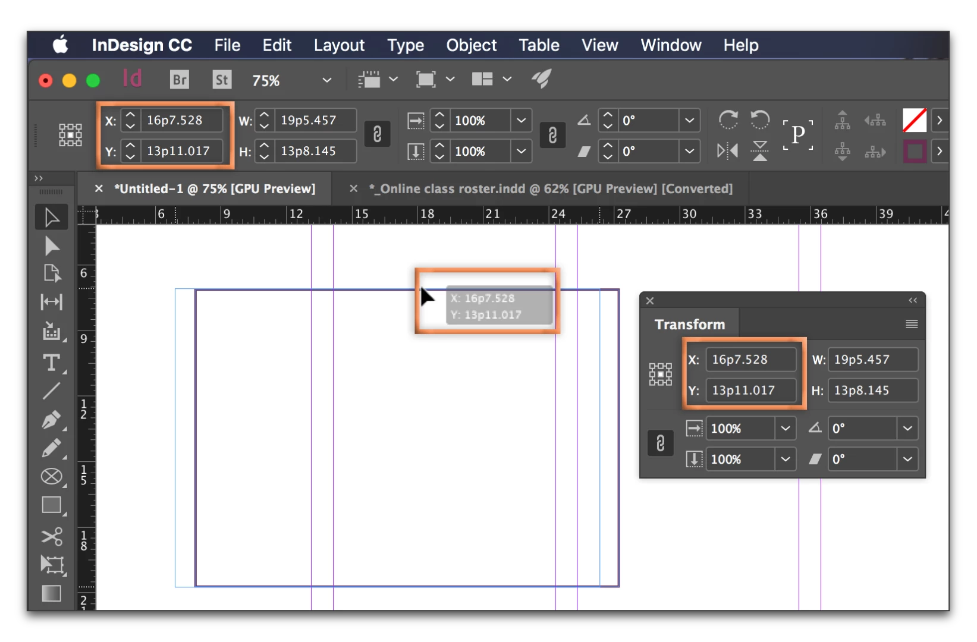The image size is (977, 642).
Task: Open the File menu
Action: pyautogui.click(x=227, y=45)
